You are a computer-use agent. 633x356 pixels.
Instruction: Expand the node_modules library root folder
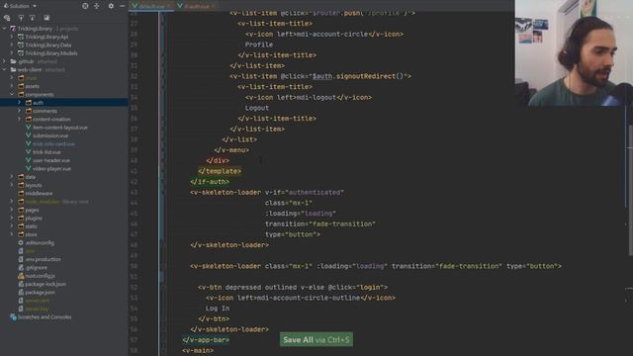click(12, 202)
